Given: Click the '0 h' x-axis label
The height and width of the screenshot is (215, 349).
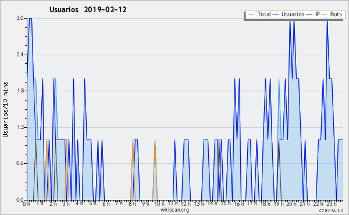Looking at the screenshot, I should 27,203.
